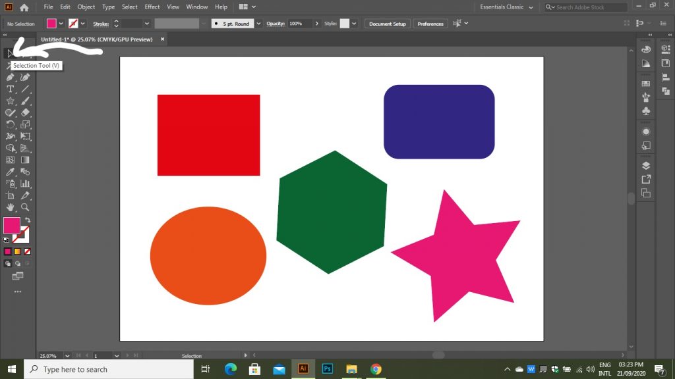675x379 pixels.
Task: Pick the Eyedropper tool
Action: [11, 172]
